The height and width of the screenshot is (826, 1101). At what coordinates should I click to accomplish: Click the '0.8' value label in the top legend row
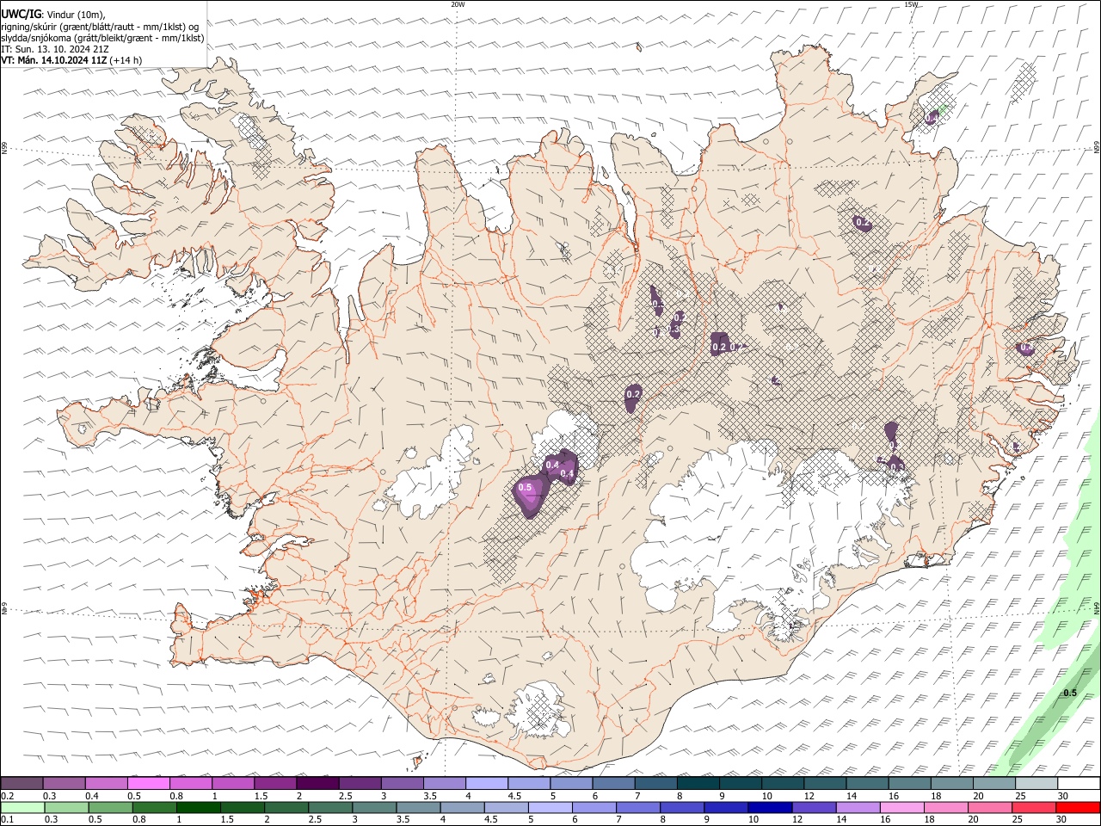(x=176, y=796)
